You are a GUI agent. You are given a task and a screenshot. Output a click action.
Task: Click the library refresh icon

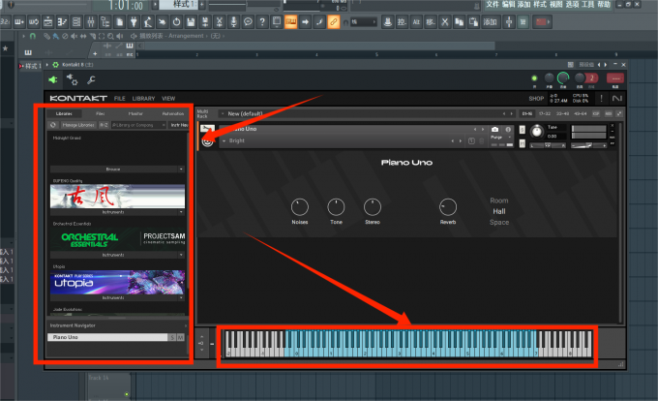point(53,125)
